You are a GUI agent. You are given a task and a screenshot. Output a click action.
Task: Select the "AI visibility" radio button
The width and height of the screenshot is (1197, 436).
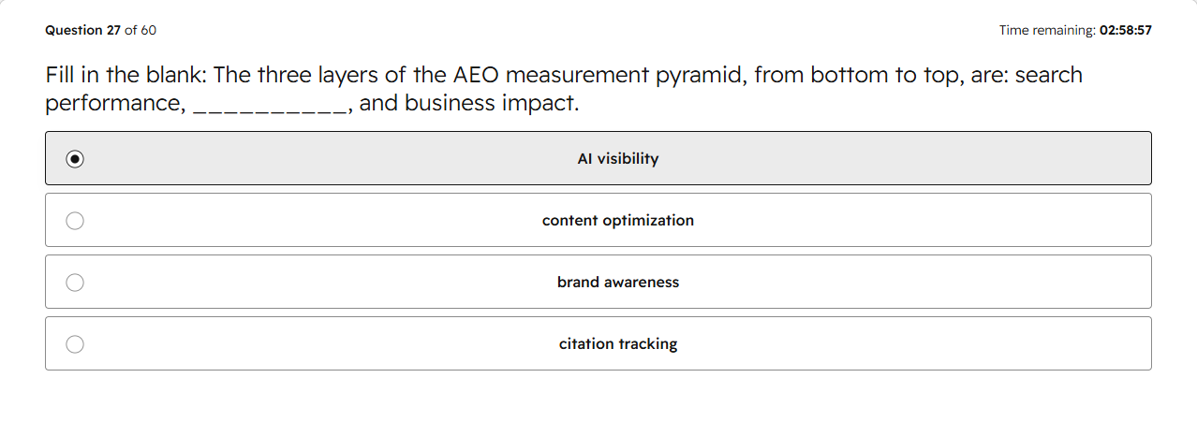click(75, 159)
